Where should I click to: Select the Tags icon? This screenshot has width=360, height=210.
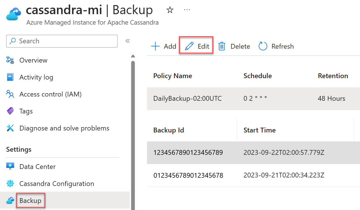(10, 111)
